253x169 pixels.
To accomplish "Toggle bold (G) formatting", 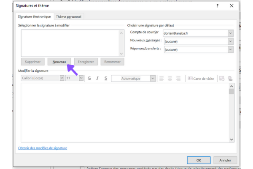I will (x=89, y=78).
